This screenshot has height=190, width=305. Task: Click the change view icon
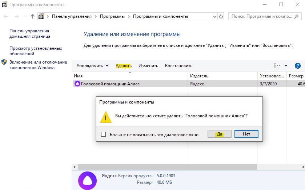pos(277,66)
